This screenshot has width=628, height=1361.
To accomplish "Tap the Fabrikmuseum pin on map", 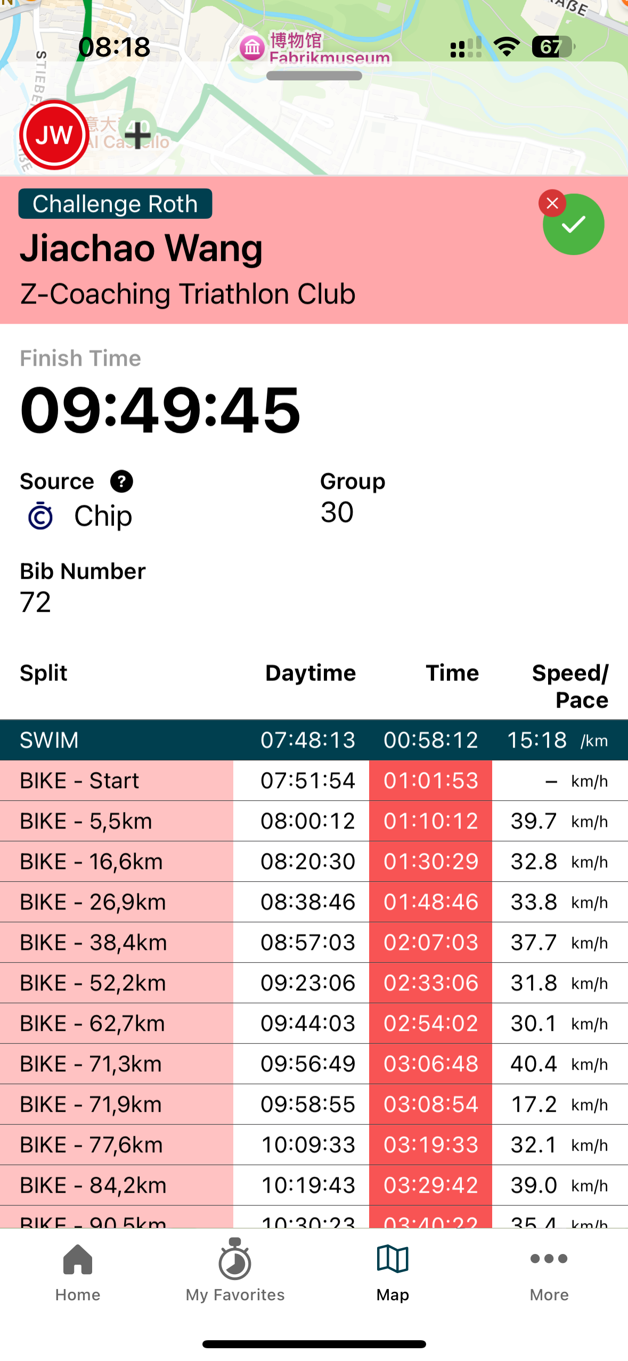I will 252,48.
